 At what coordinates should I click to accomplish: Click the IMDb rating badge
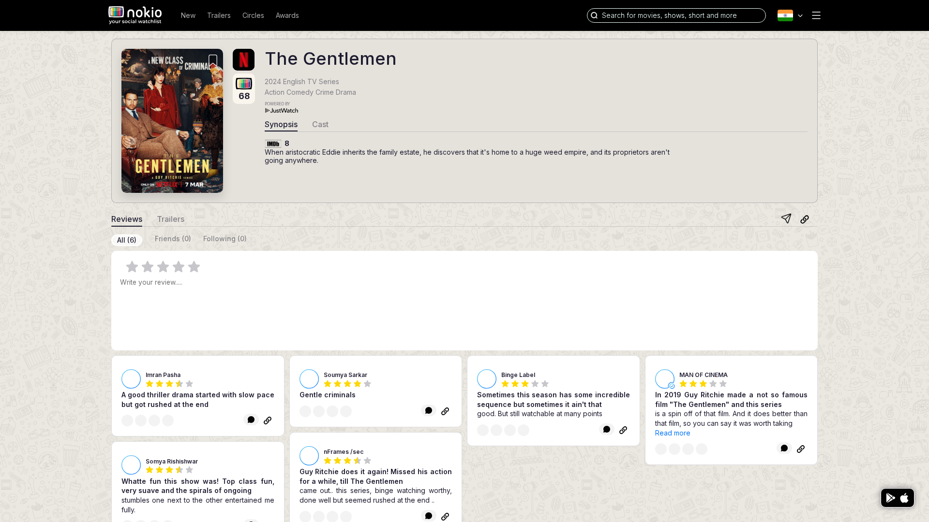coord(273,144)
